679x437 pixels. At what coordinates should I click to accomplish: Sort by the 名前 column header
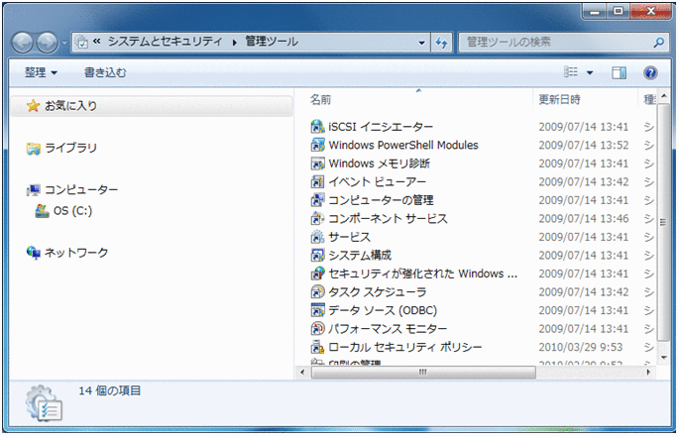[x=320, y=100]
